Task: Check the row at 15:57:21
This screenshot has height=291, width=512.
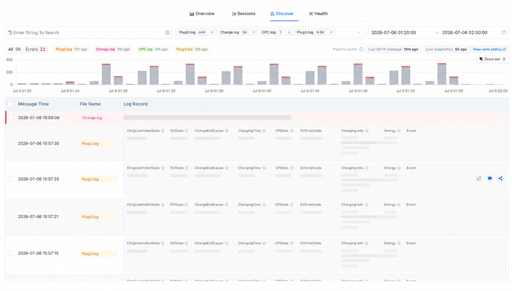Action: (x=11, y=216)
